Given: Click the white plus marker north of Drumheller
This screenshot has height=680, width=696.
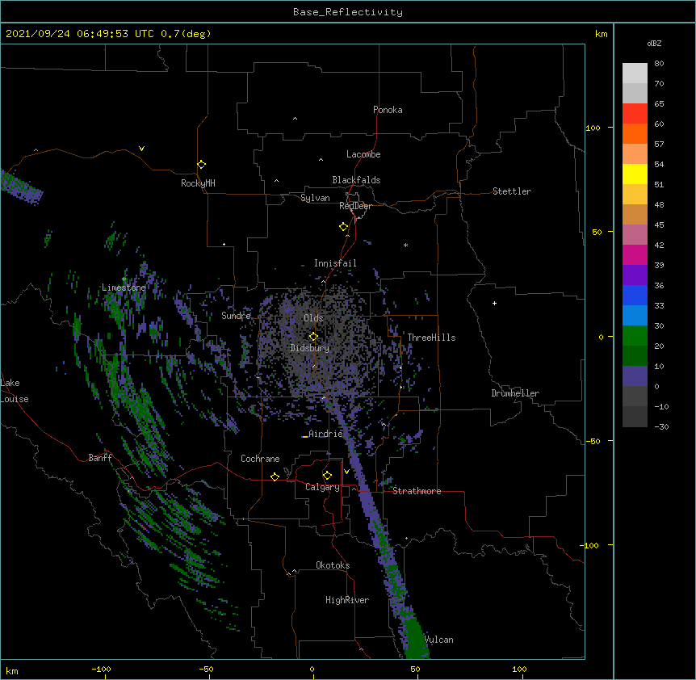Looking at the screenshot, I should 494,303.
